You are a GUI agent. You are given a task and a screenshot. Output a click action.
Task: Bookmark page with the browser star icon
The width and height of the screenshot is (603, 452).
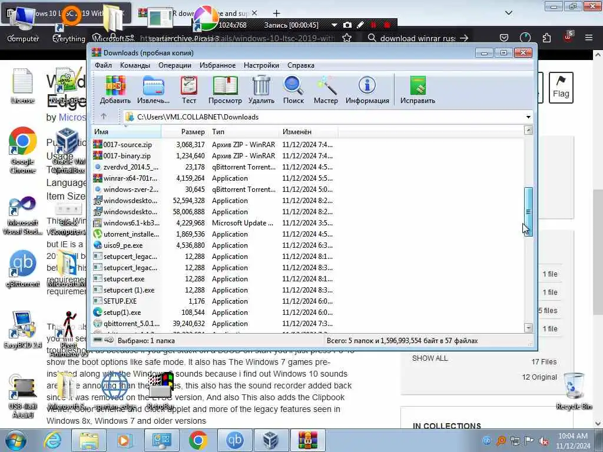(x=347, y=38)
